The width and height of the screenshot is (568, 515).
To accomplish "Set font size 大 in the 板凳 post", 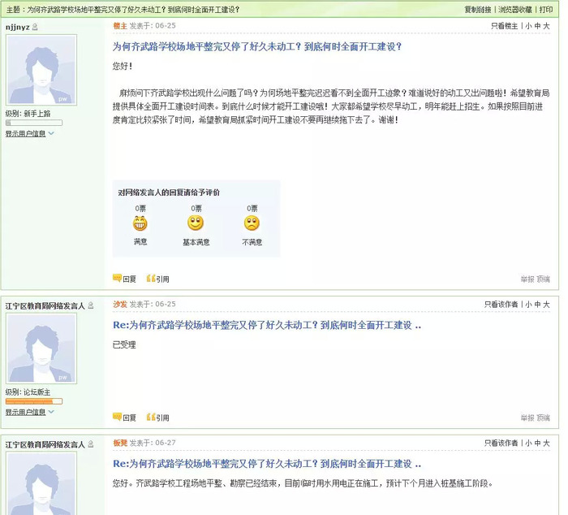I will coord(546,443).
